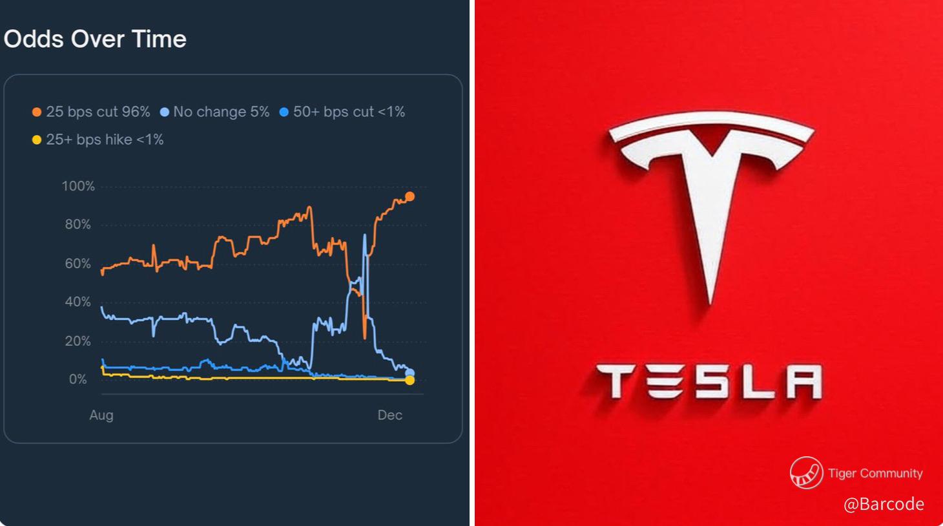Click the light blue No change legend dot
This screenshot has height=526, width=943.
coord(164,112)
